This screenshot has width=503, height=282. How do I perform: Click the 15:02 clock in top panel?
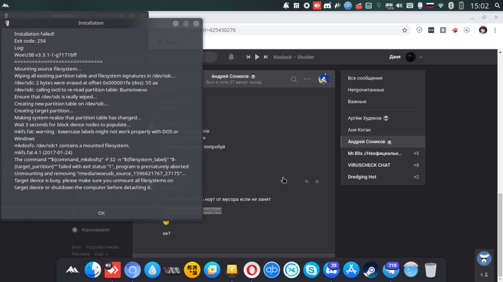pyautogui.click(x=479, y=6)
